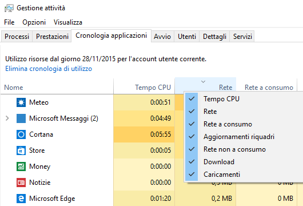This screenshot has width=303, height=206.
Task: Click the 0:00:05 CPU time cell
Action: [x=144, y=150]
